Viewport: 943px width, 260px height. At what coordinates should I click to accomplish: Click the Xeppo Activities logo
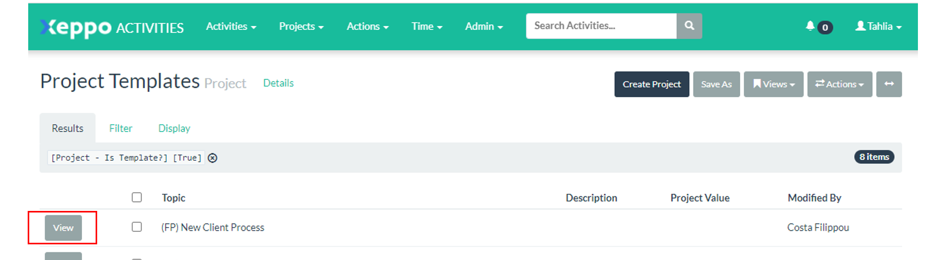[112, 27]
